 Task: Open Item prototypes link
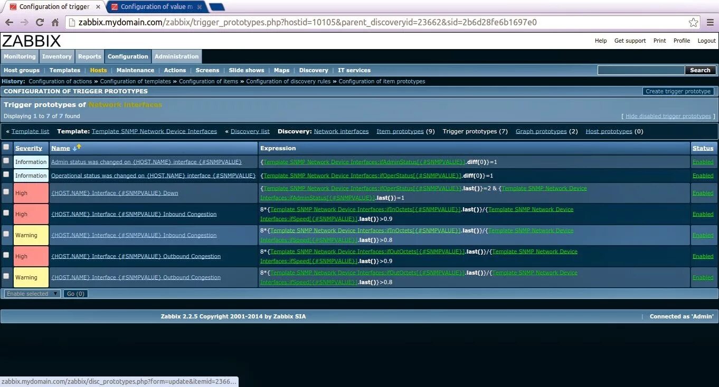[400, 131]
